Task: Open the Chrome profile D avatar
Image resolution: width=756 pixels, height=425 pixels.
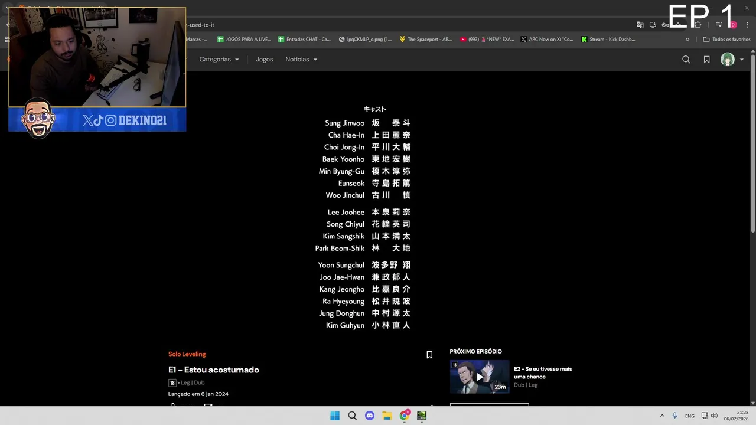Action: 733,25
